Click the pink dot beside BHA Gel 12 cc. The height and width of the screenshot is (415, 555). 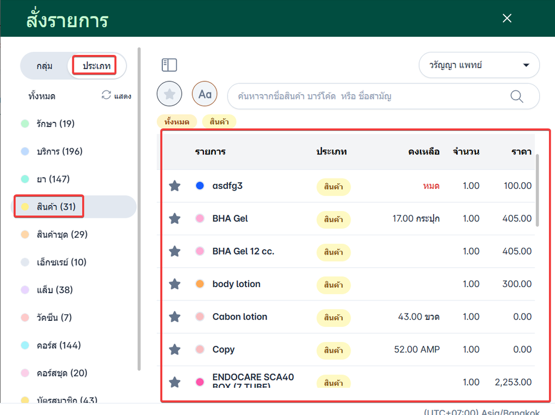pyautogui.click(x=200, y=252)
